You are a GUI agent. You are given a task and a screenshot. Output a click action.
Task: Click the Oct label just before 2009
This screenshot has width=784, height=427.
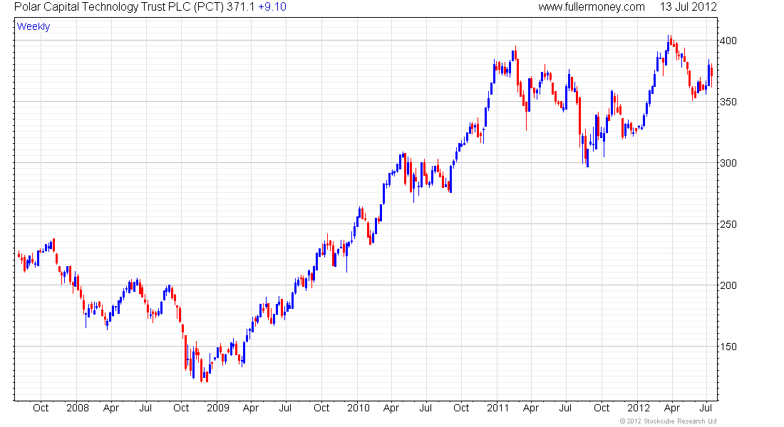[181, 408]
